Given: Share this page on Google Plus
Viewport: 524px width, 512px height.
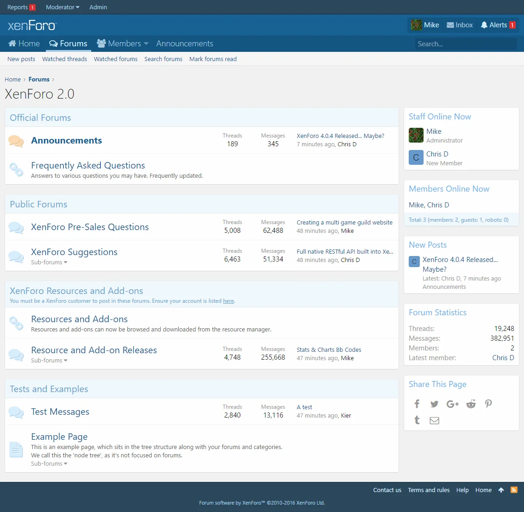Looking at the screenshot, I should pyautogui.click(x=453, y=404).
